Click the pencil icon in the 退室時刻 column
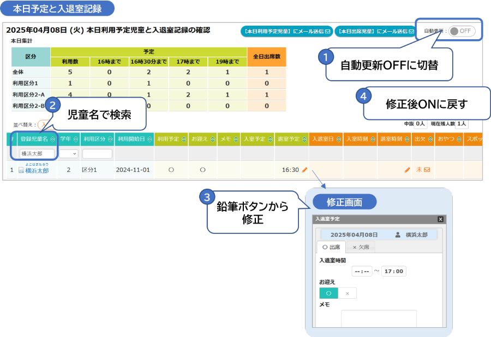 [407, 170]
